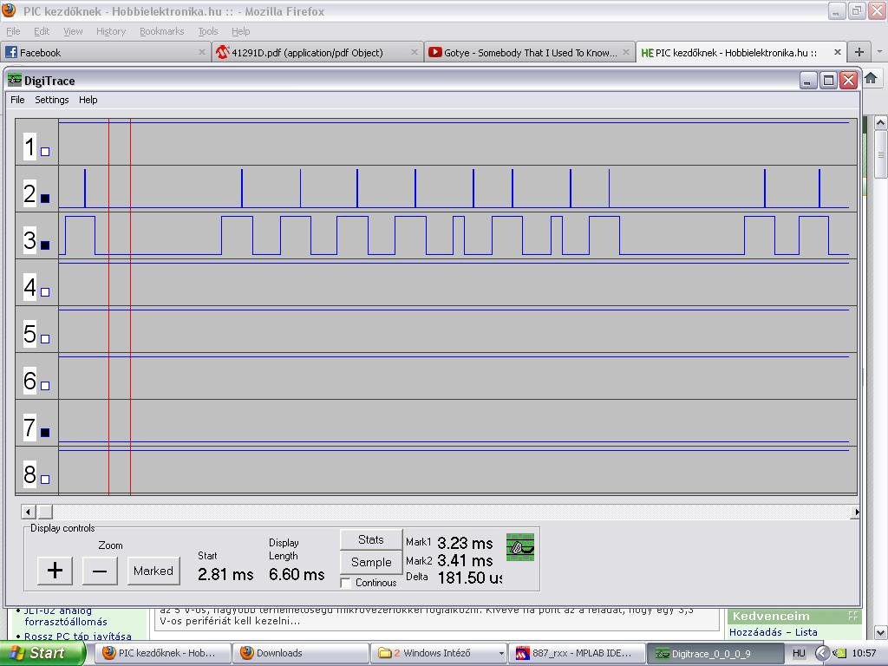The width and height of the screenshot is (888, 666).
Task: Click the right arrow of horizontal scrollbar
Action: (x=855, y=512)
